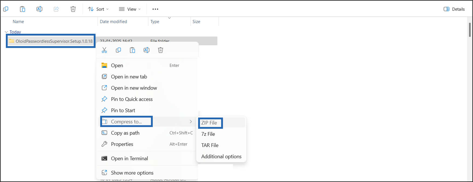Click the Rename icon in the top toolbar
473x182 pixels.
click(39, 9)
